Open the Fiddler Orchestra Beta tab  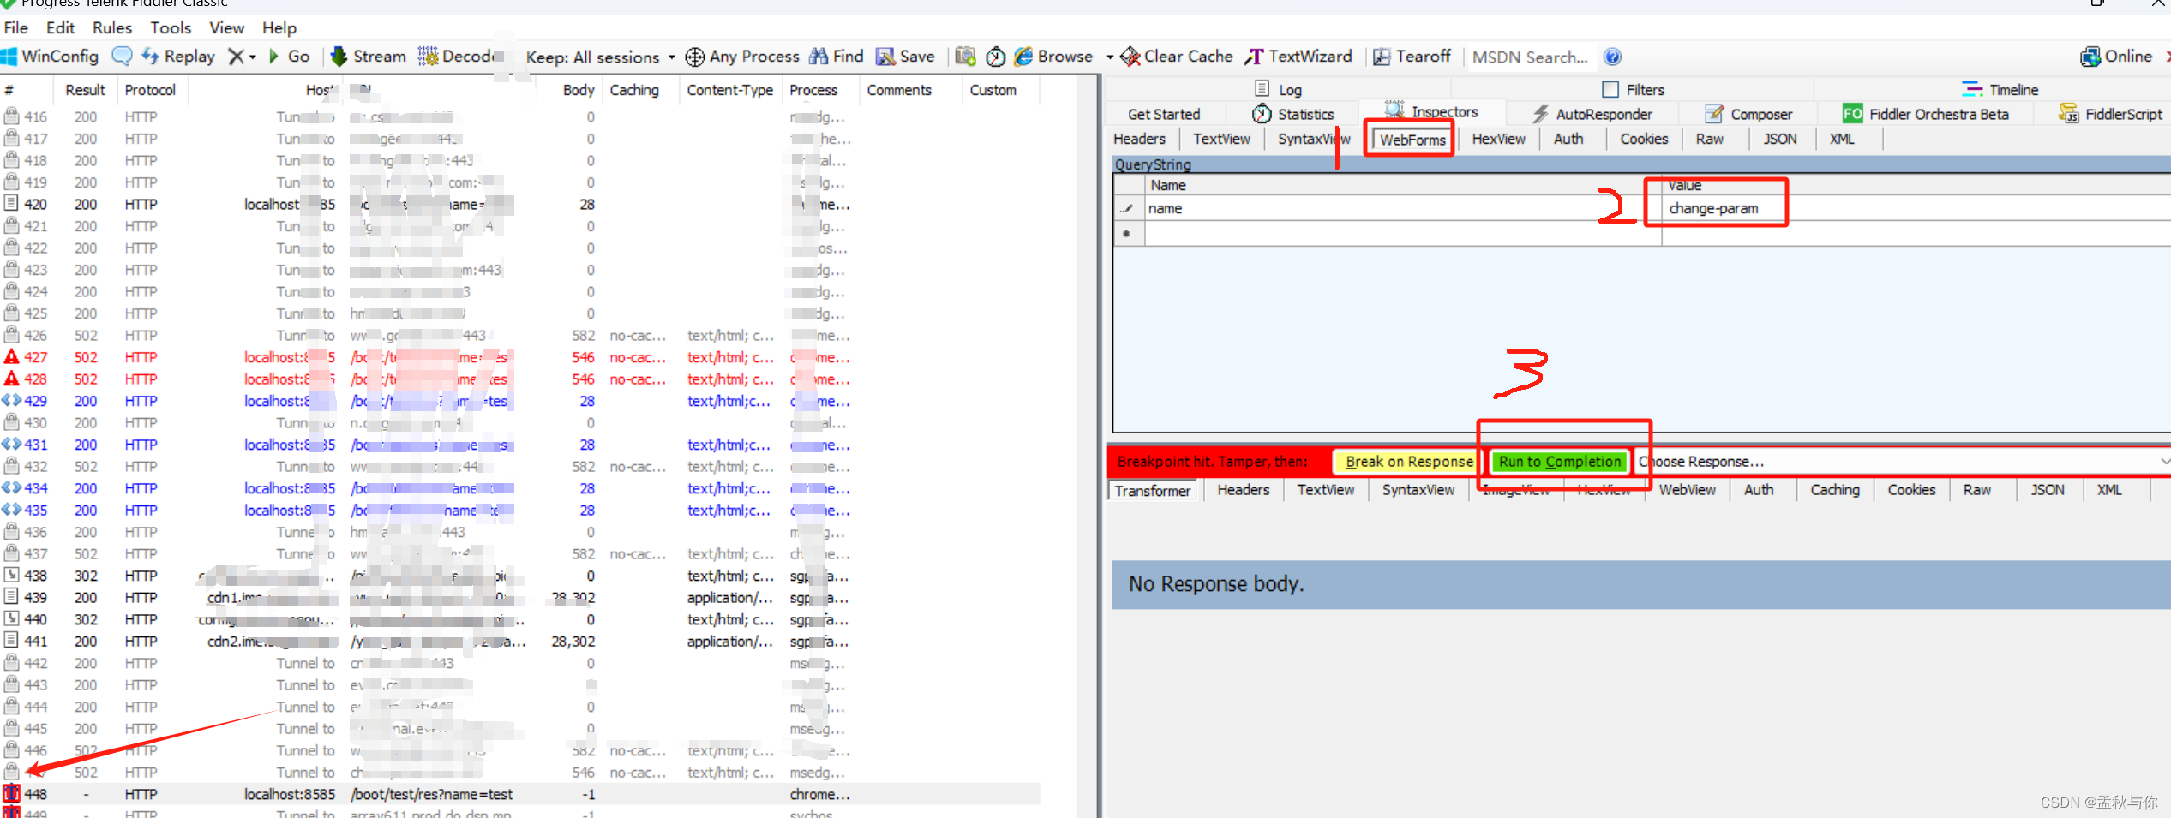(x=1925, y=114)
